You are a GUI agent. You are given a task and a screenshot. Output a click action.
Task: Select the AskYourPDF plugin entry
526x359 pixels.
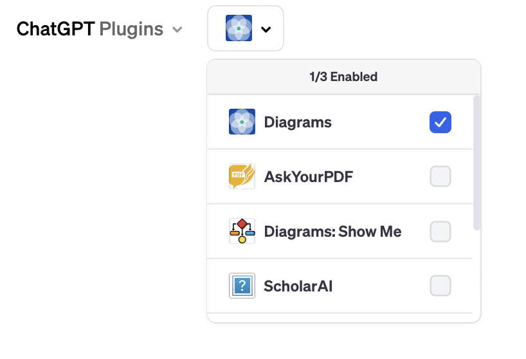coord(340,176)
